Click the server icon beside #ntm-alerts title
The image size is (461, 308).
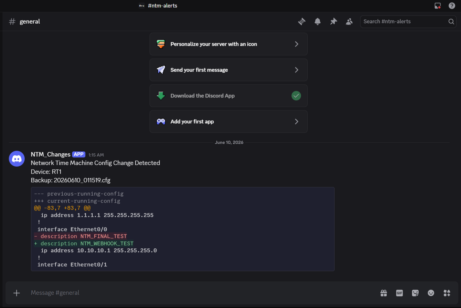(x=142, y=6)
